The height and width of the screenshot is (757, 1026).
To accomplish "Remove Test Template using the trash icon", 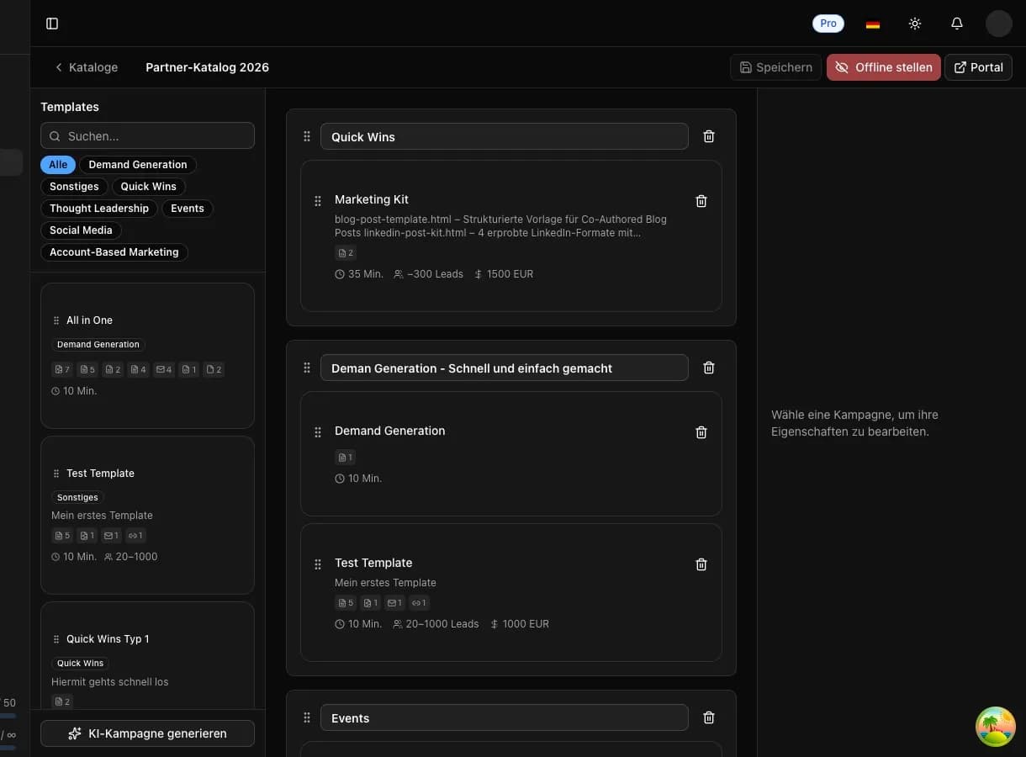I will point(701,564).
